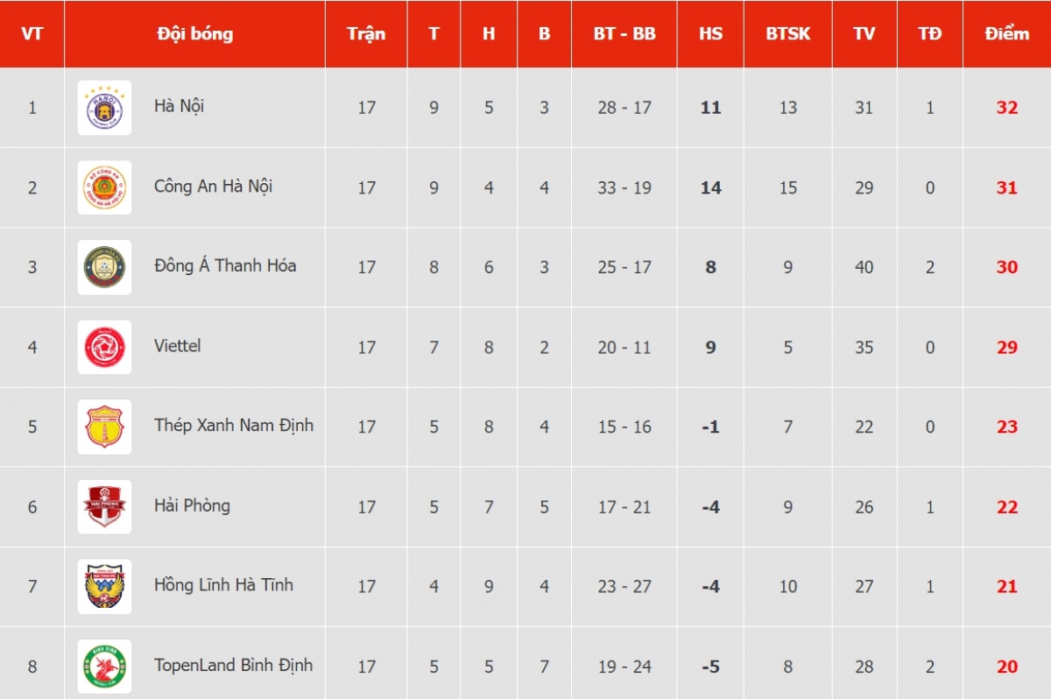The image size is (1051, 699).
Task: Click the Thép Xanh Nam Định badge
Action: (104, 427)
